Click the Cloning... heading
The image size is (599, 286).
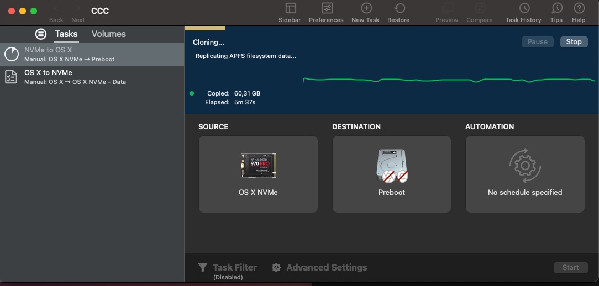(x=208, y=43)
